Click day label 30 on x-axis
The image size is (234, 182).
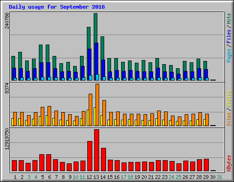coord(213,177)
